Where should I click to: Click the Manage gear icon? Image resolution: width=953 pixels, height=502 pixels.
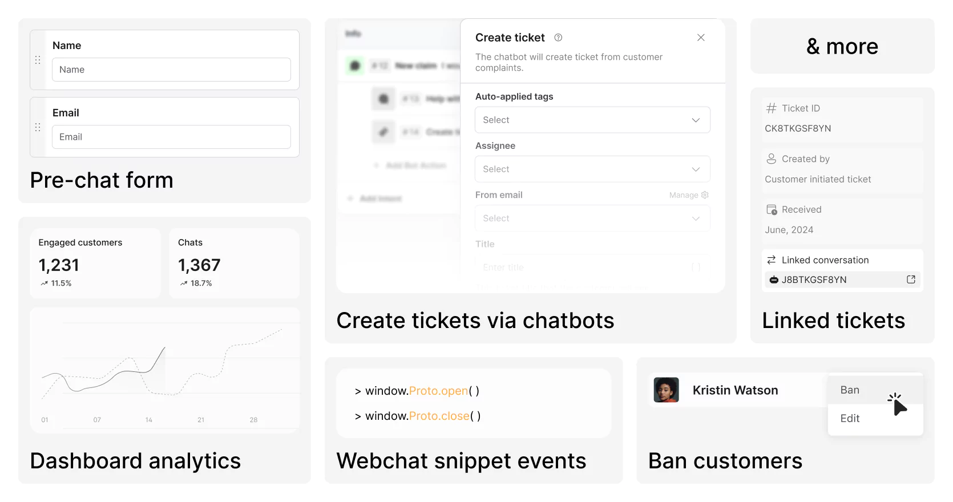coord(705,195)
